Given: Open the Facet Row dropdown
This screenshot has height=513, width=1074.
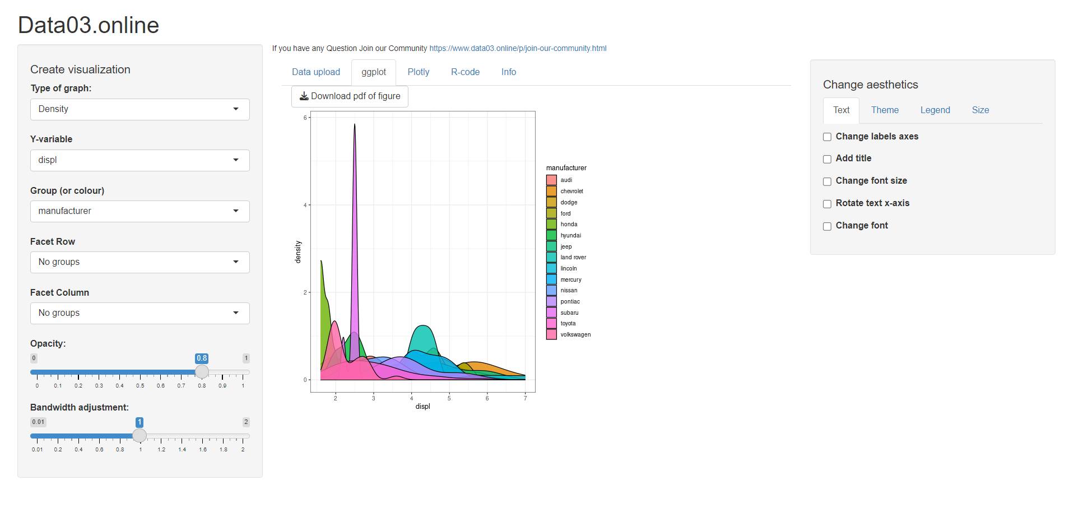Looking at the screenshot, I should click(x=140, y=262).
